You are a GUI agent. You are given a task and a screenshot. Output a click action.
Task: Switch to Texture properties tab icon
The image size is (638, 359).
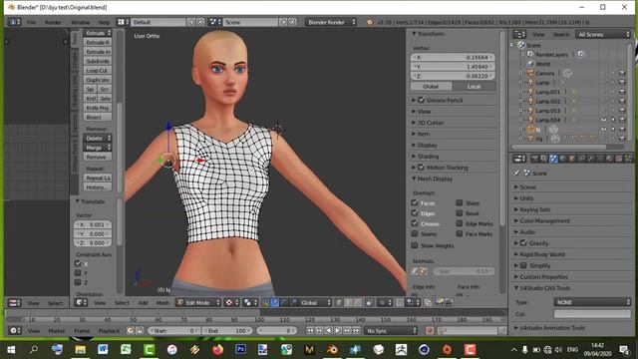pos(619,159)
